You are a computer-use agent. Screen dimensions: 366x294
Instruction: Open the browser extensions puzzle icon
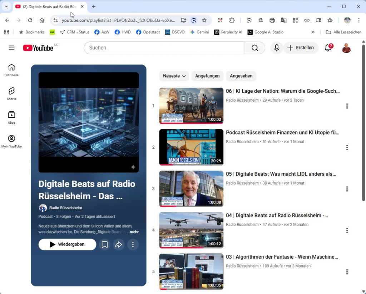tap(232, 20)
